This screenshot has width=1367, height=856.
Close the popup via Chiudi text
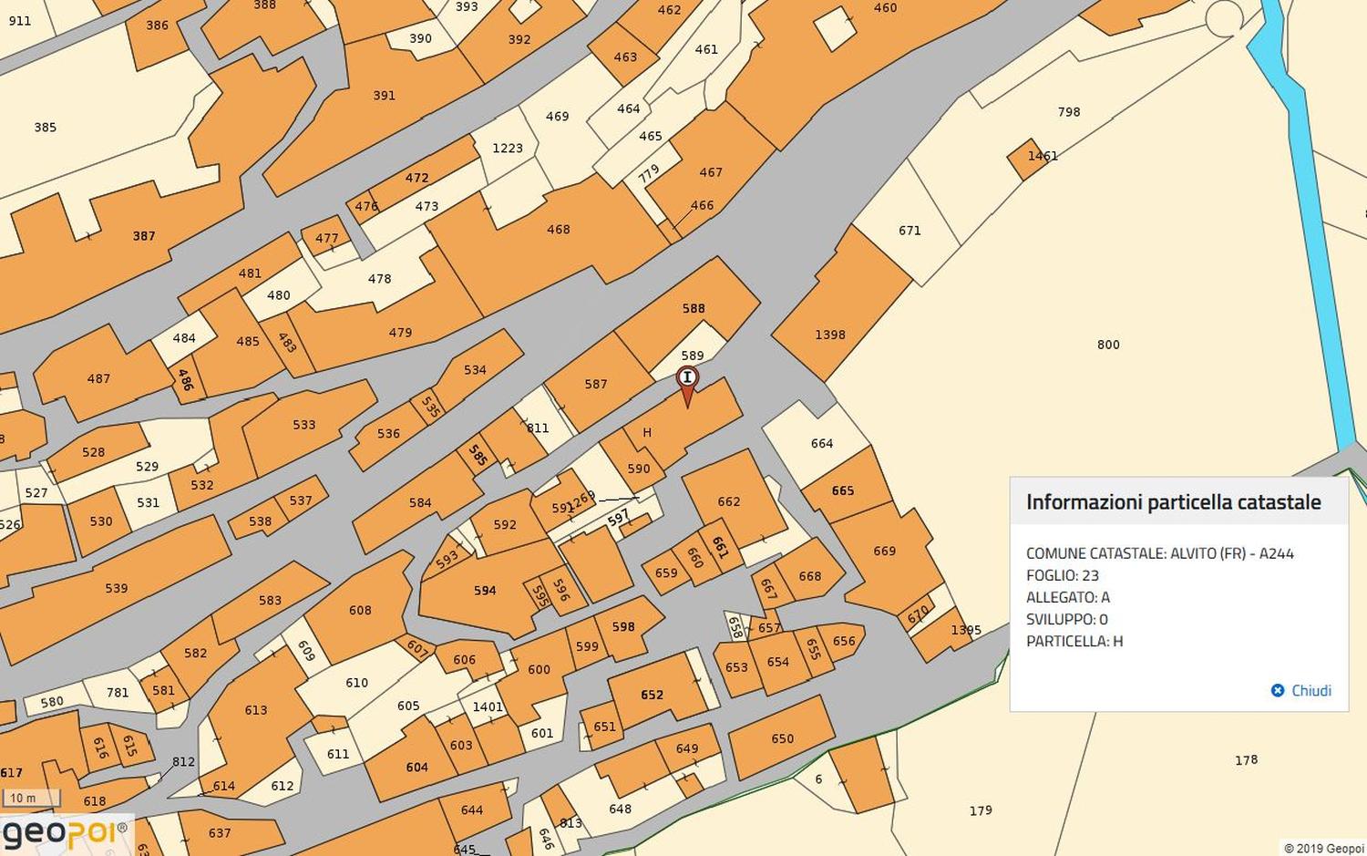coord(1310,691)
